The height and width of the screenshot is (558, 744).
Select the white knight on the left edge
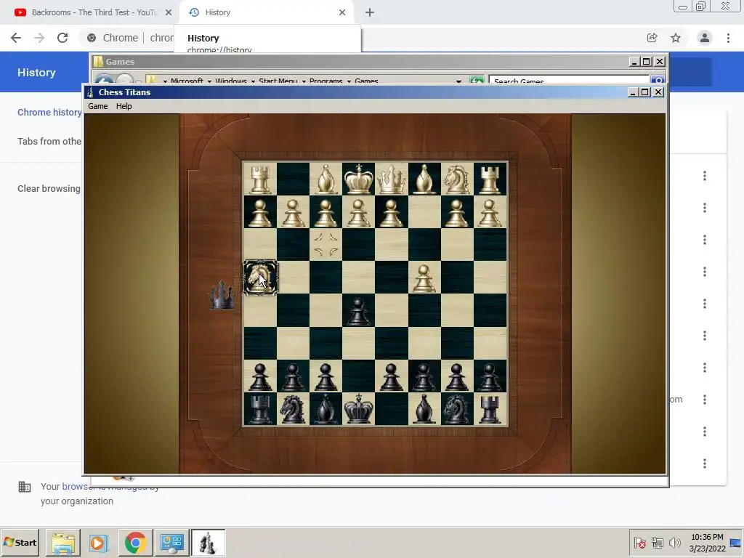pyautogui.click(x=260, y=278)
